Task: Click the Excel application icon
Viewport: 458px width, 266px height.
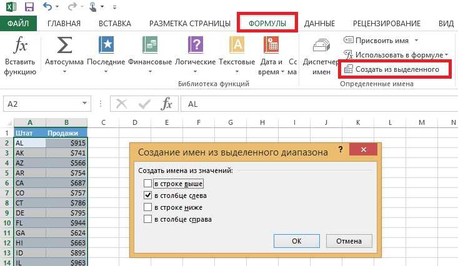Action: pos(11,6)
